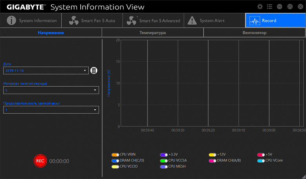Click the System Alert warning triangle icon
Viewport: 306px width, 179px height.
[191, 20]
